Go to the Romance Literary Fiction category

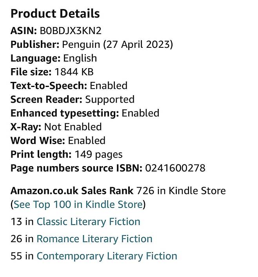point(94,239)
